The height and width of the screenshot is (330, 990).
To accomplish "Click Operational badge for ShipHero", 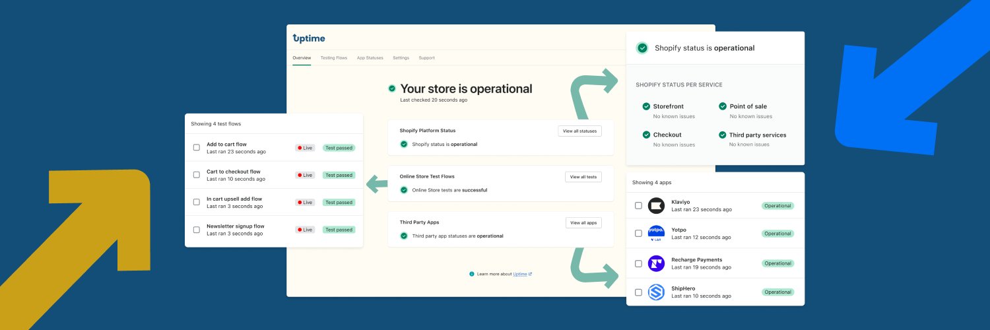I will coord(778,292).
